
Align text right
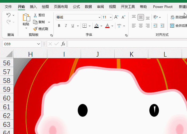[148, 26]
